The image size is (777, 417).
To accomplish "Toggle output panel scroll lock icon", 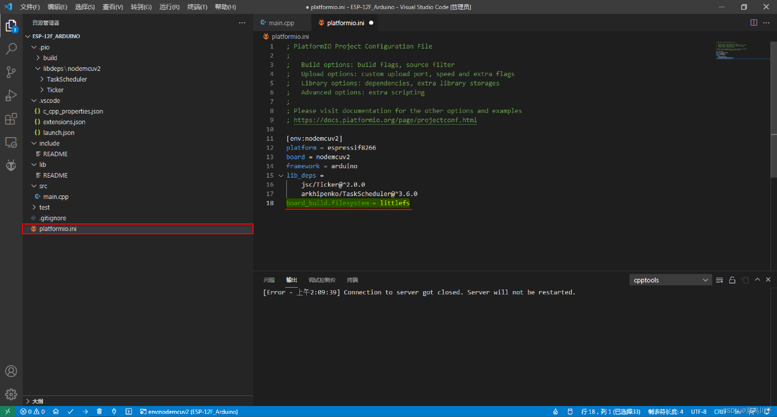I will coord(732,280).
